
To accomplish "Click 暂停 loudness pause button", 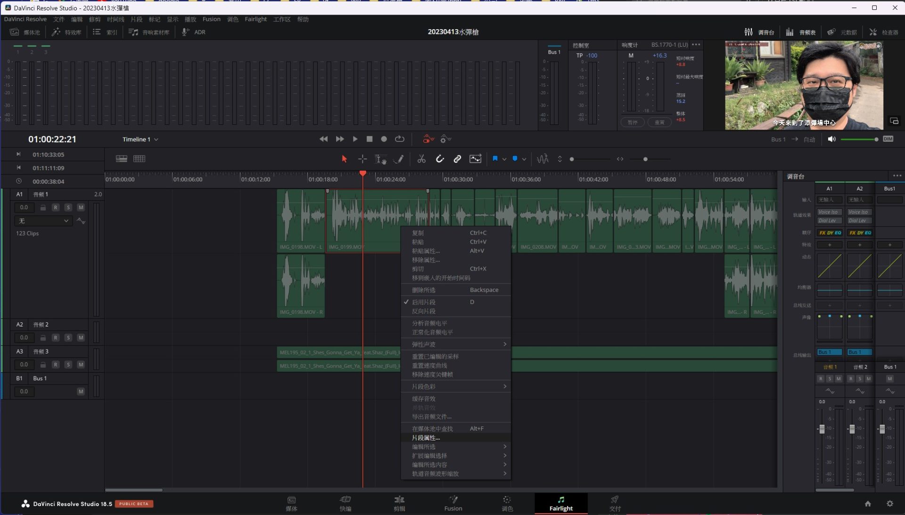I will pos(633,123).
